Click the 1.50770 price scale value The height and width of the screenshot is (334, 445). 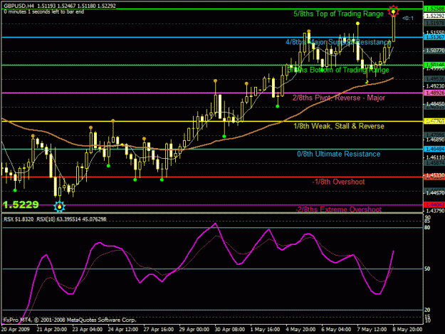tap(435, 51)
